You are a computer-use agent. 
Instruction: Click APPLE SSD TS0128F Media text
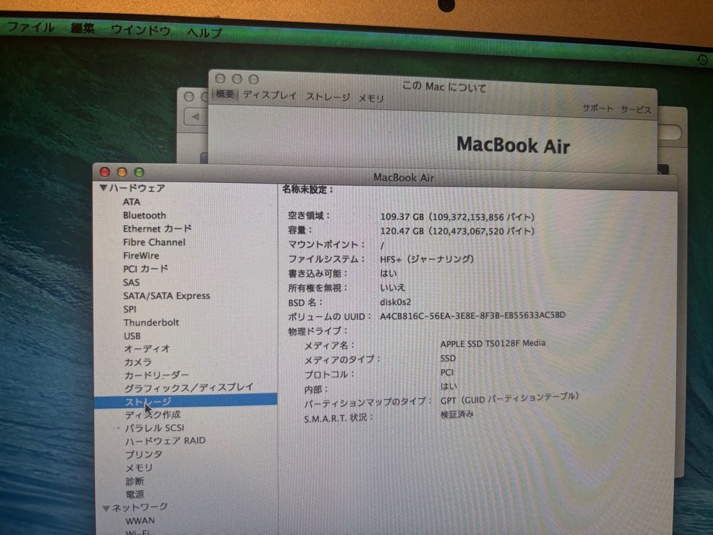tap(492, 343)
